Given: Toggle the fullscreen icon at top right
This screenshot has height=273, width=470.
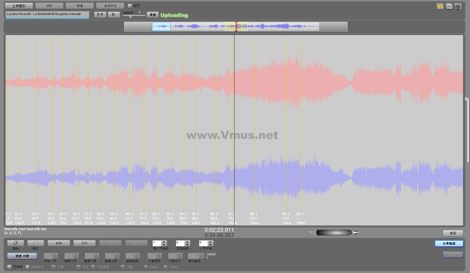Looking at the screenshot, I should [458, 6].
